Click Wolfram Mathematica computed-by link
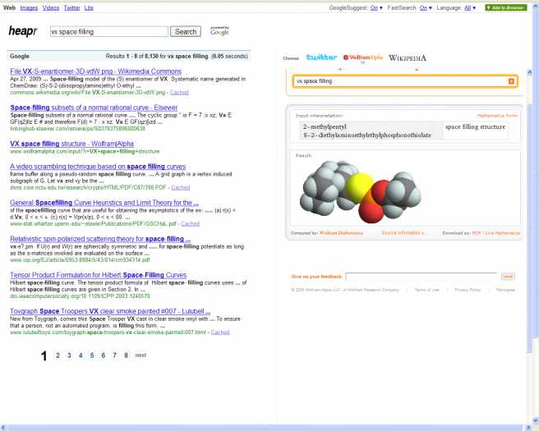Screen dimensions: 539x431 (341, 233)
